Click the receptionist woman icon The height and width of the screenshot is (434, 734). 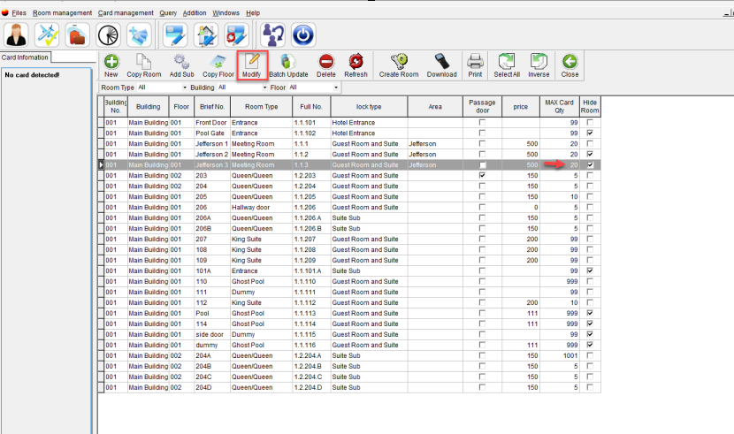click(17, 35)
